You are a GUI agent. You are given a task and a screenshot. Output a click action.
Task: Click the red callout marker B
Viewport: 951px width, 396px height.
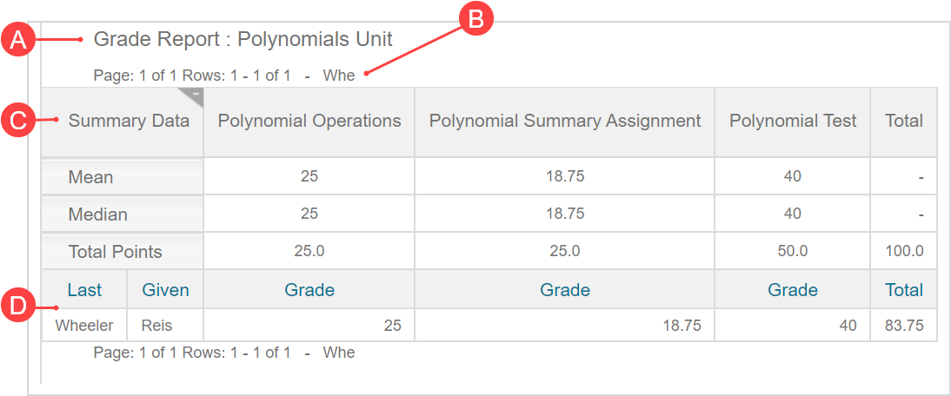475,20
